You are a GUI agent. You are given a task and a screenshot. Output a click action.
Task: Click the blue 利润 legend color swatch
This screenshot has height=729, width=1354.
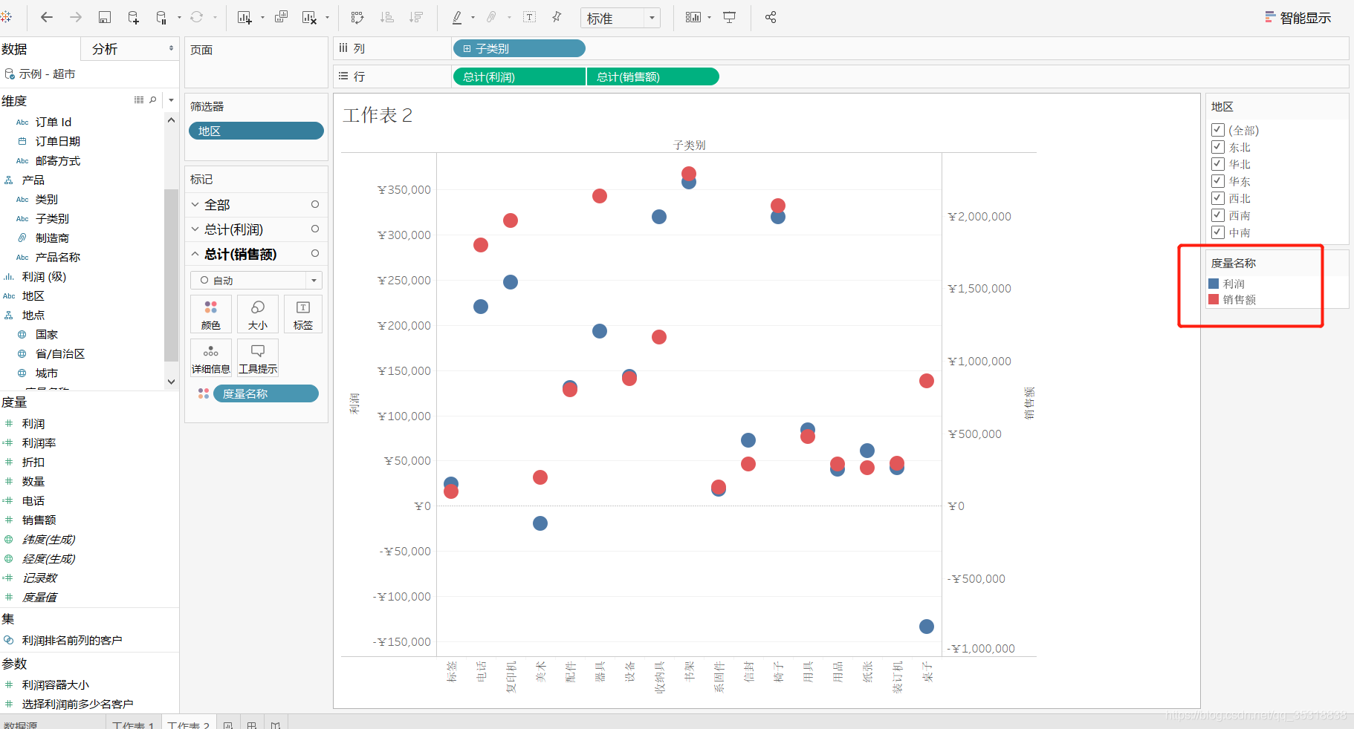(x=1214, y=284)
